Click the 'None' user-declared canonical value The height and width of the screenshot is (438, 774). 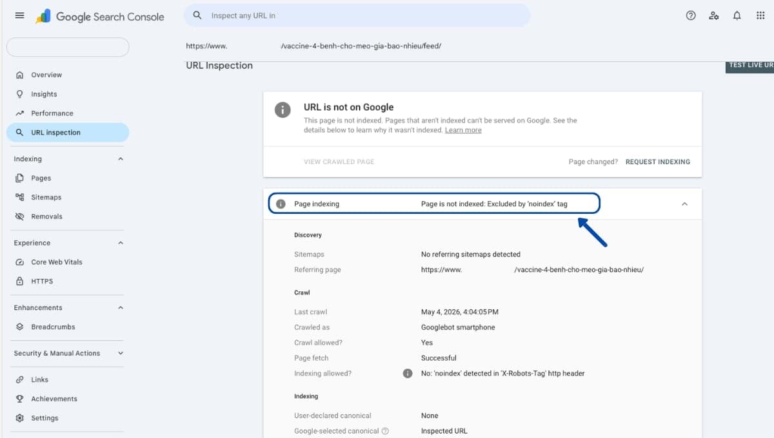point(430,415)
